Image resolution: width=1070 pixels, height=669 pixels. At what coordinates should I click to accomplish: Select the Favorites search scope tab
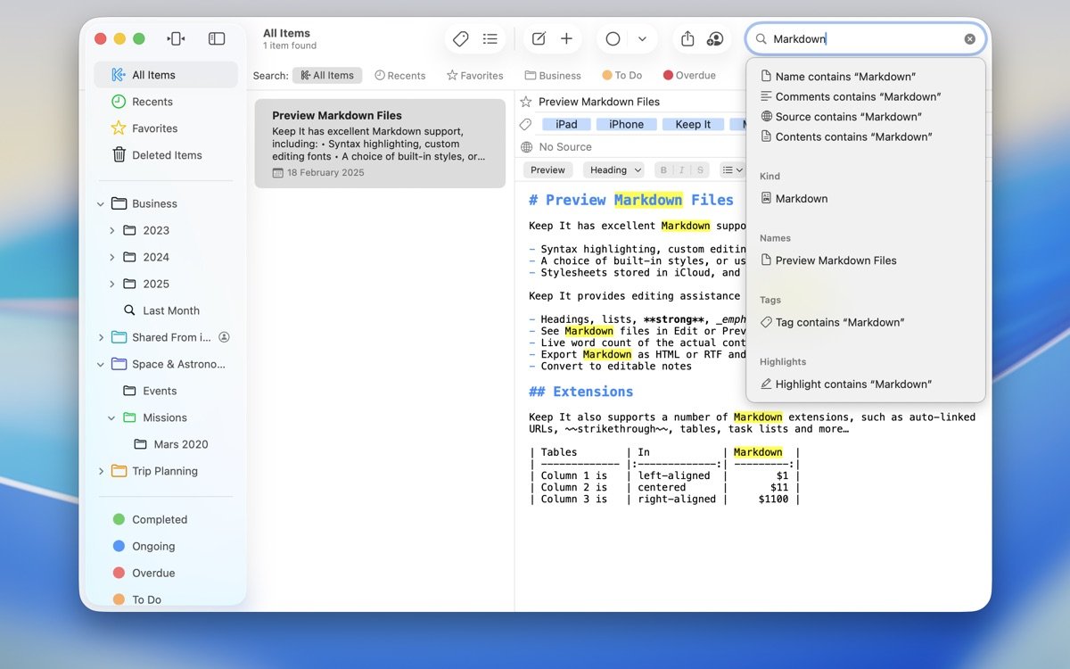pos(475,76)
